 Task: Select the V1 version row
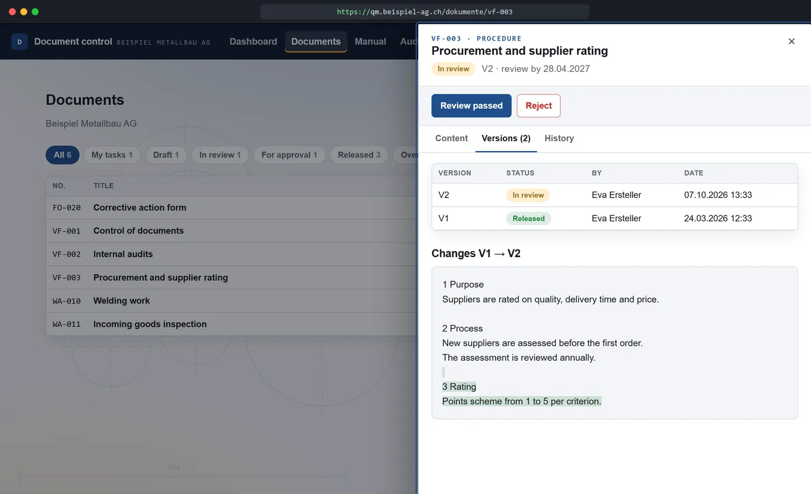(615, 218)
